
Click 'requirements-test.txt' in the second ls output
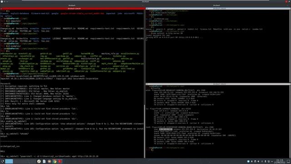coord(102,38)
